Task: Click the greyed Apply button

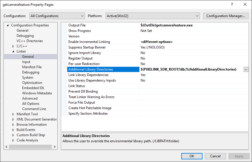Action: (x=239, y=156)
